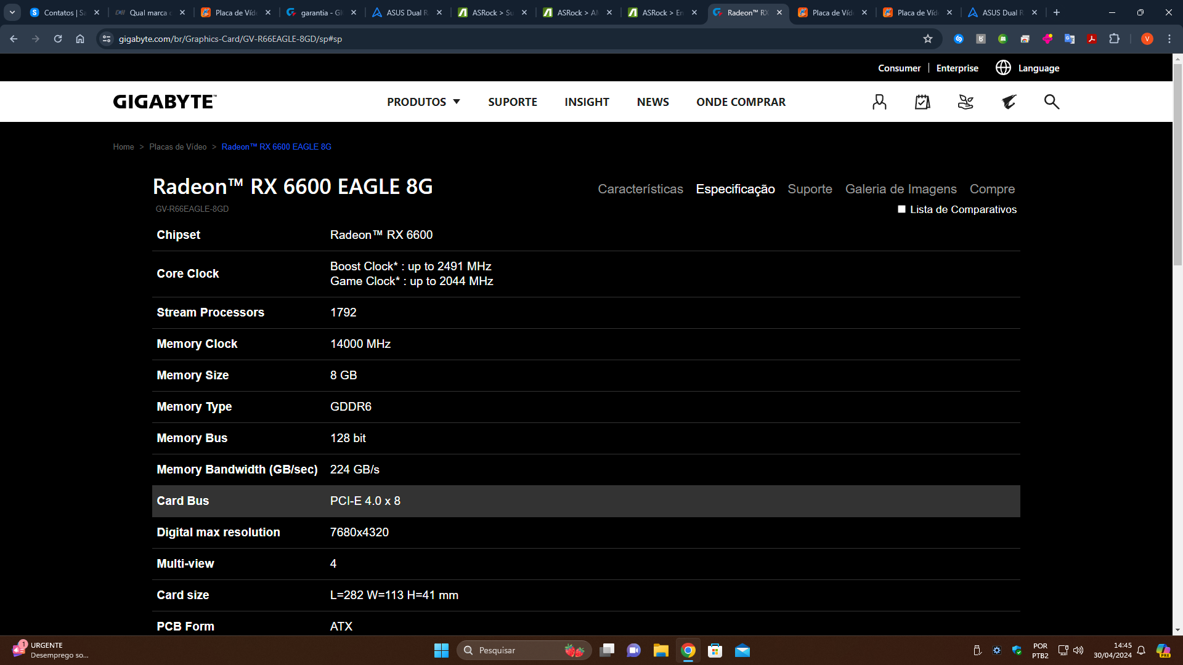Click the 14000 MHz memory clock value

pos(360,344)
